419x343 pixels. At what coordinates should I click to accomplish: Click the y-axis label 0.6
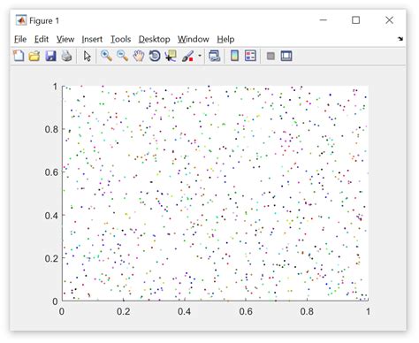click(51, 172)
